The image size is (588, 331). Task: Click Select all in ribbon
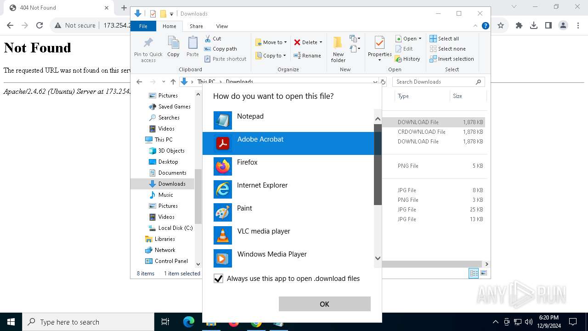tap(444, 39)
